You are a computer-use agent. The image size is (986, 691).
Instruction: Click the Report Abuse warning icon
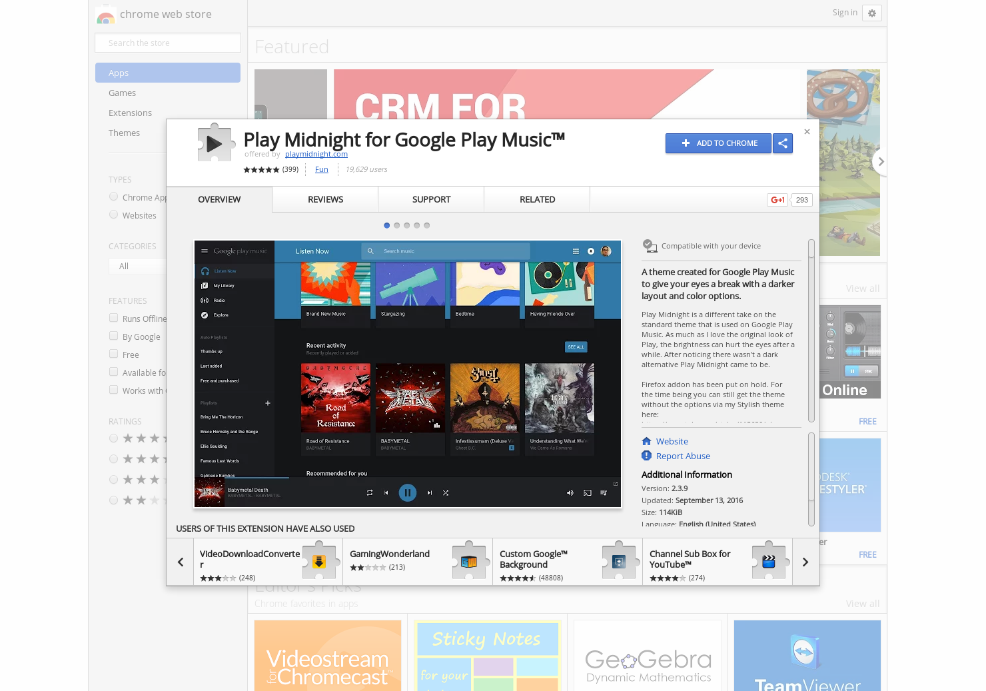646,456
